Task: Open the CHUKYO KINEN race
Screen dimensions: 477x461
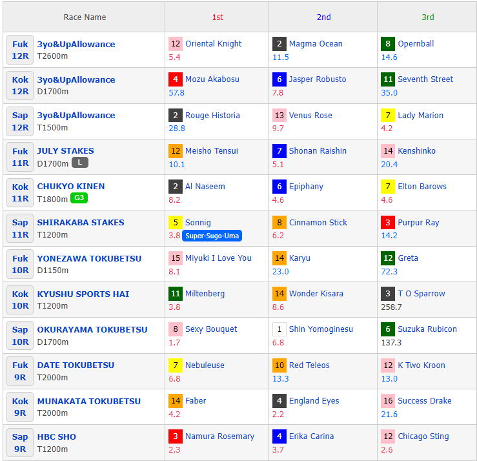Action: coord(70,187)
